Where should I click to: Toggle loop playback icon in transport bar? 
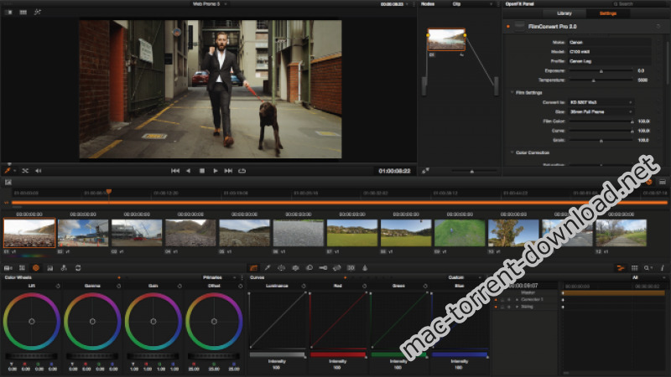point(242,170)
